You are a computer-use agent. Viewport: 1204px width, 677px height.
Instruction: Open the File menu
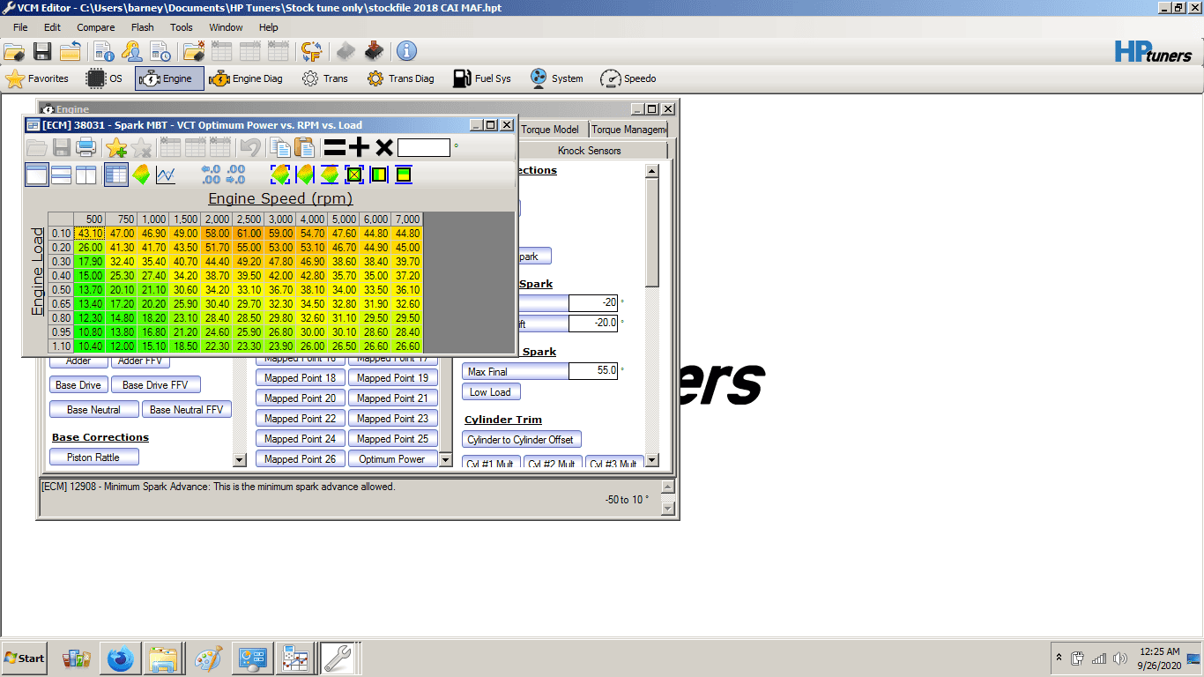pos(20,27)
